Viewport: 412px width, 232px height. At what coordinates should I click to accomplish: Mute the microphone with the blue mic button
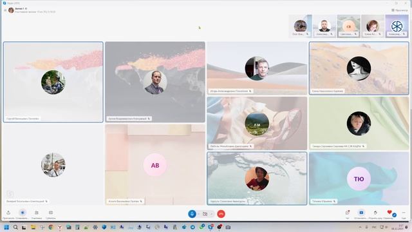(x=192, y=214)
